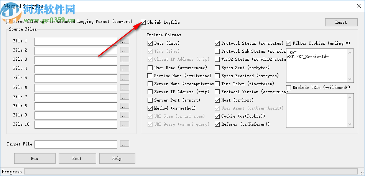Focus the File 3 path field

point(76,60)
